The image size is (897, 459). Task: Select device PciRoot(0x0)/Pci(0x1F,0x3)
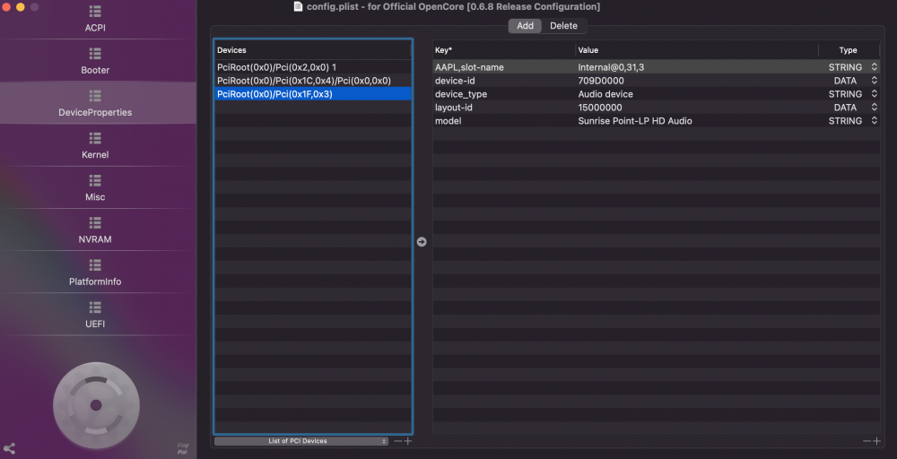coord(313,94)
